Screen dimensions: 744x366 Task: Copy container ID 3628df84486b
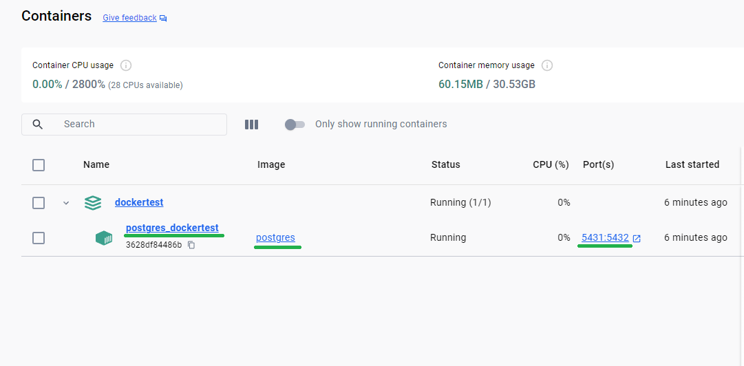coord(191,245)
